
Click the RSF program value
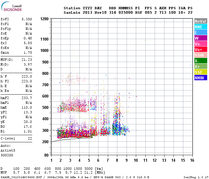[x=139, y=13]
